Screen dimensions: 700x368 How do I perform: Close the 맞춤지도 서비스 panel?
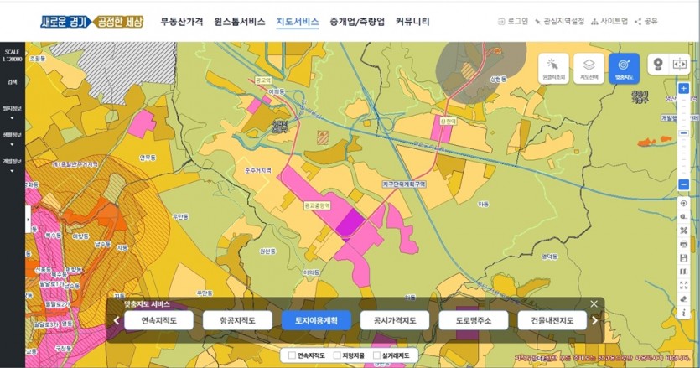[594, 304]
